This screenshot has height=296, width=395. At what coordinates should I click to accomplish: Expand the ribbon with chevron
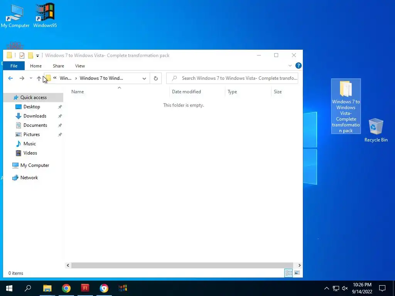coord(290,66)
